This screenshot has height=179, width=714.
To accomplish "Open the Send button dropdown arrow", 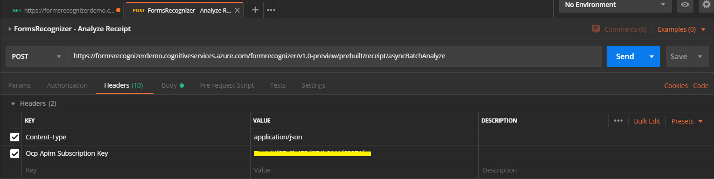I will pos(652,56).
